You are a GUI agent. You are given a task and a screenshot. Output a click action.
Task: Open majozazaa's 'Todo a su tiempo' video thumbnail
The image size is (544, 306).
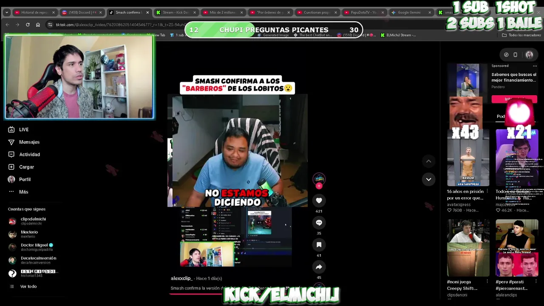(517, 158)
